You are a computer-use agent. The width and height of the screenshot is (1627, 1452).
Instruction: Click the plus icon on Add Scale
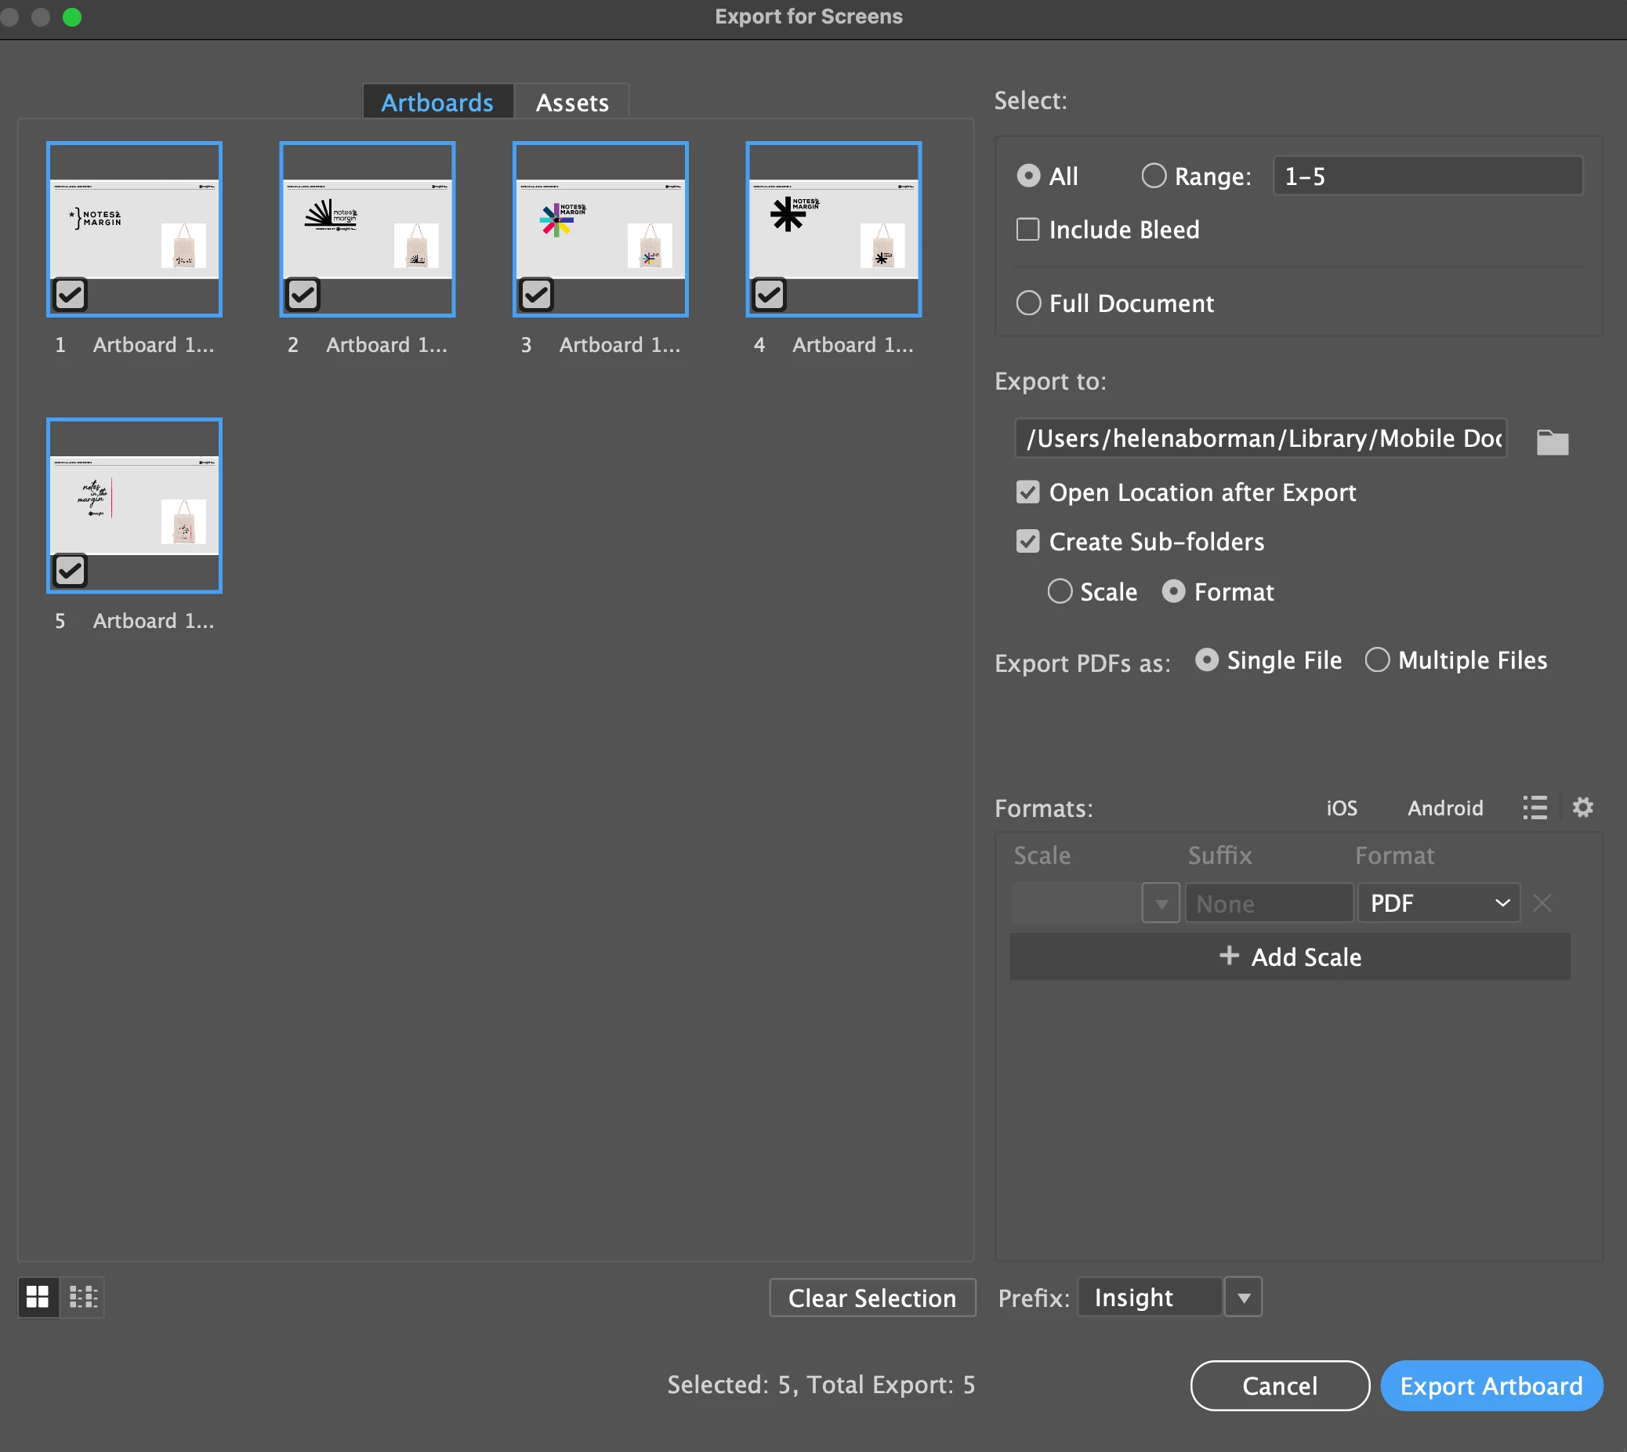(1229, 956)
